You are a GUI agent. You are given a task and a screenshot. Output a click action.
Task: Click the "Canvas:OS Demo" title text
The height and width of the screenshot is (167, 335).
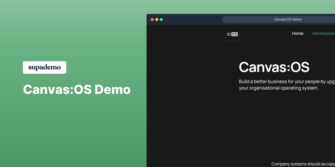point(77,90)
